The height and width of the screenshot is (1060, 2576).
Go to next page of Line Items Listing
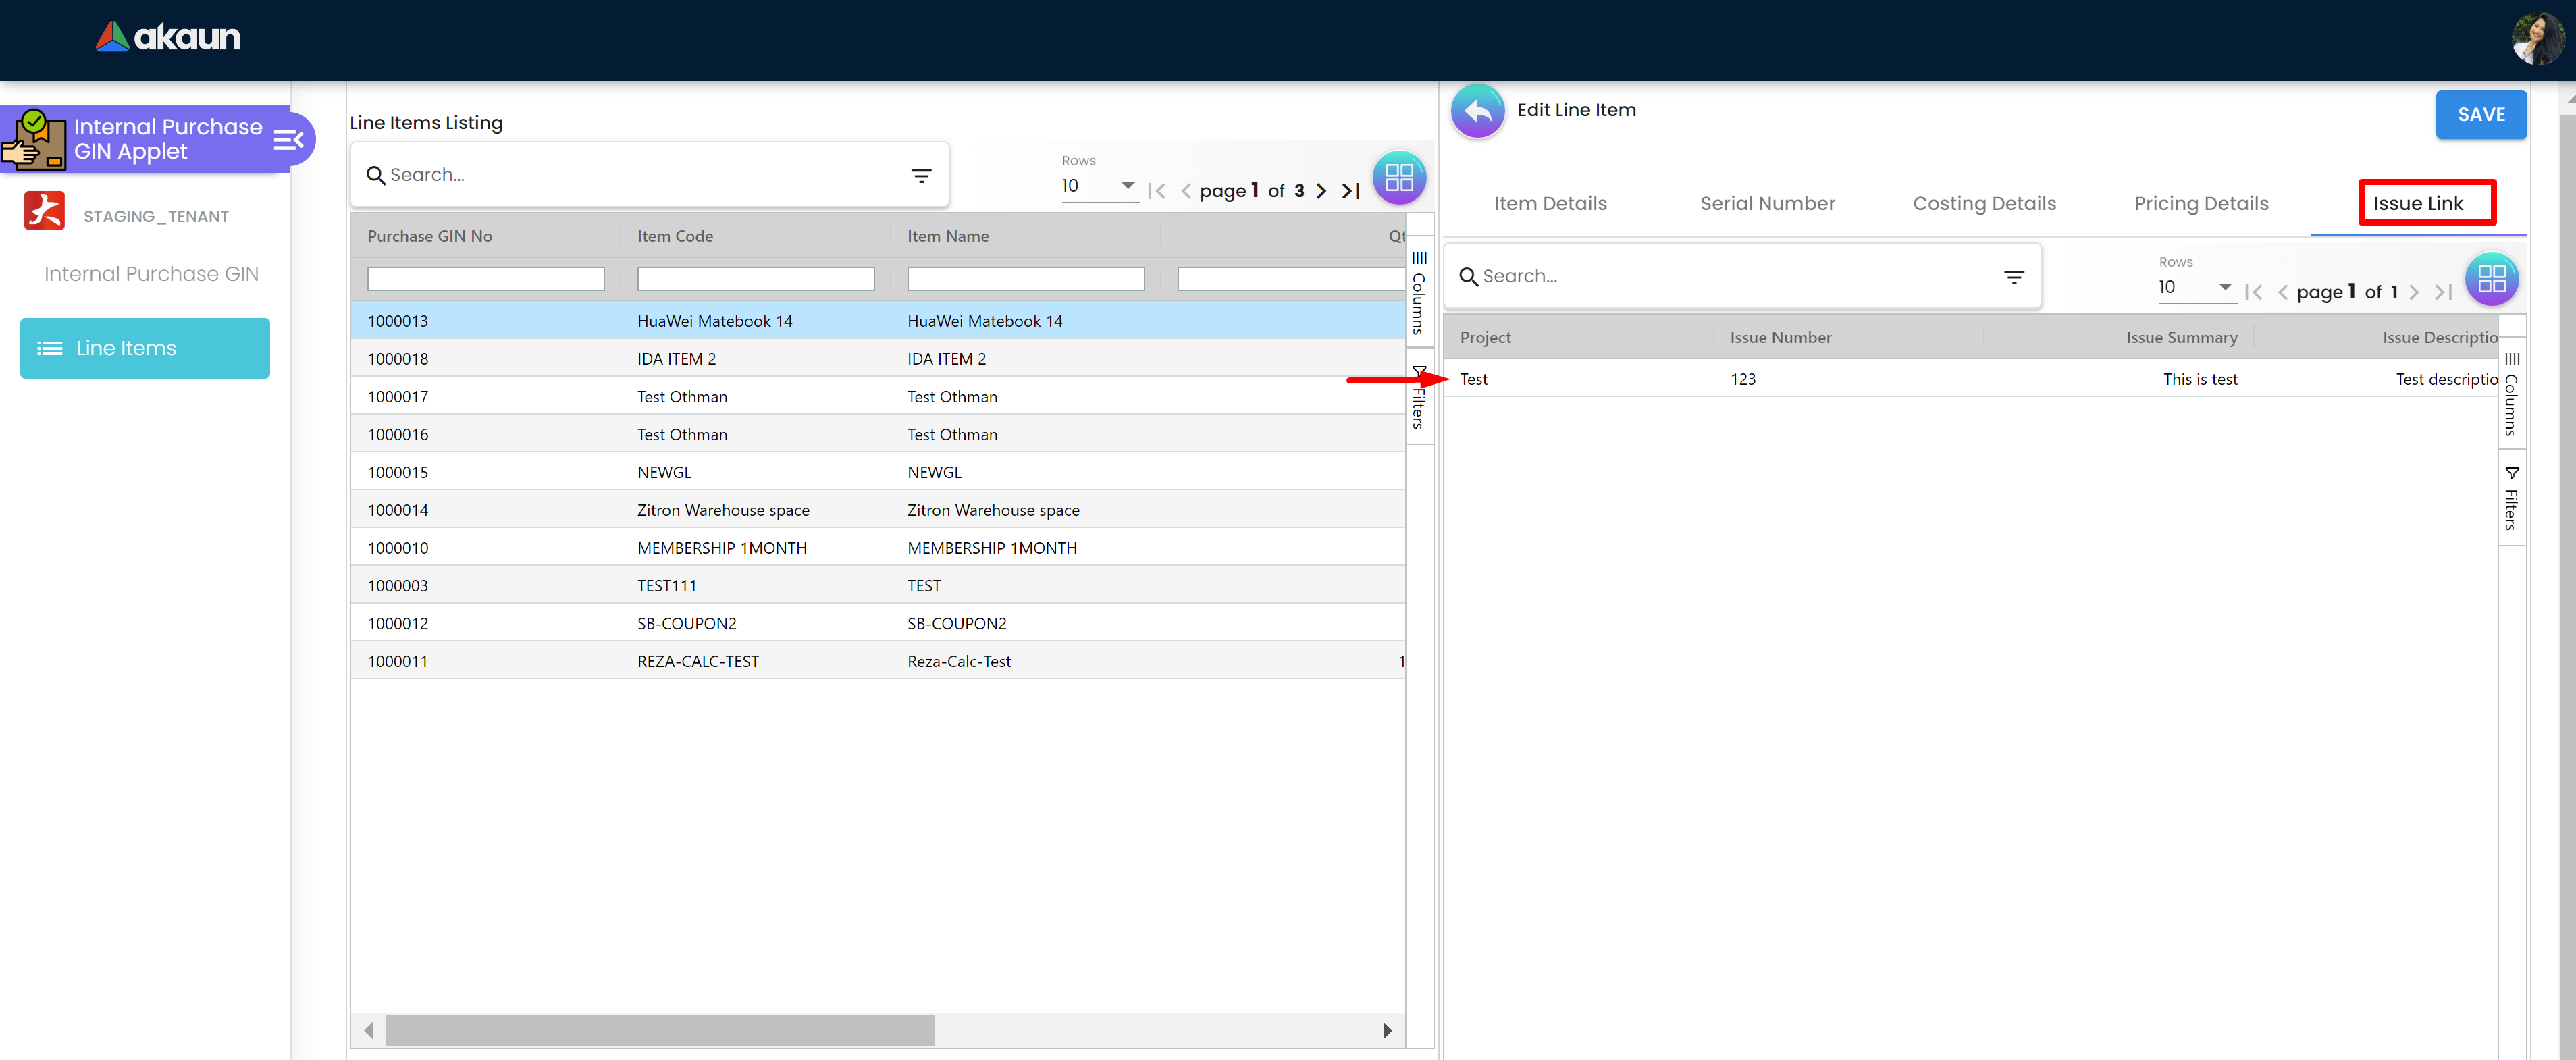(1321, 191)
